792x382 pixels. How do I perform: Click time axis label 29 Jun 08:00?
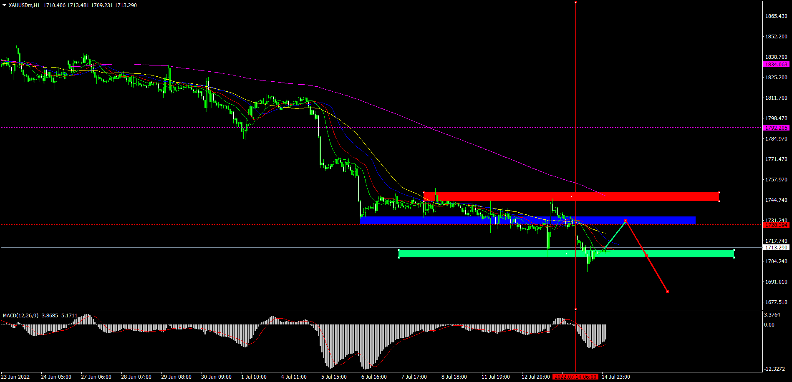176,377
